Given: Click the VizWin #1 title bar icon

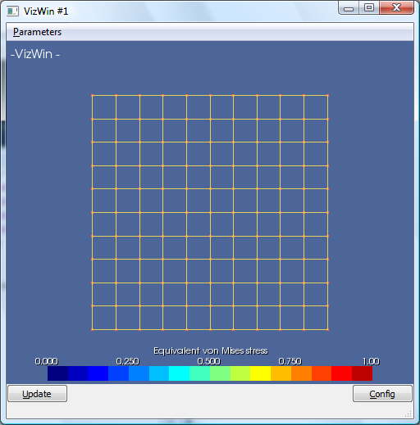Looking at the screenshot, I should [12, 11].
